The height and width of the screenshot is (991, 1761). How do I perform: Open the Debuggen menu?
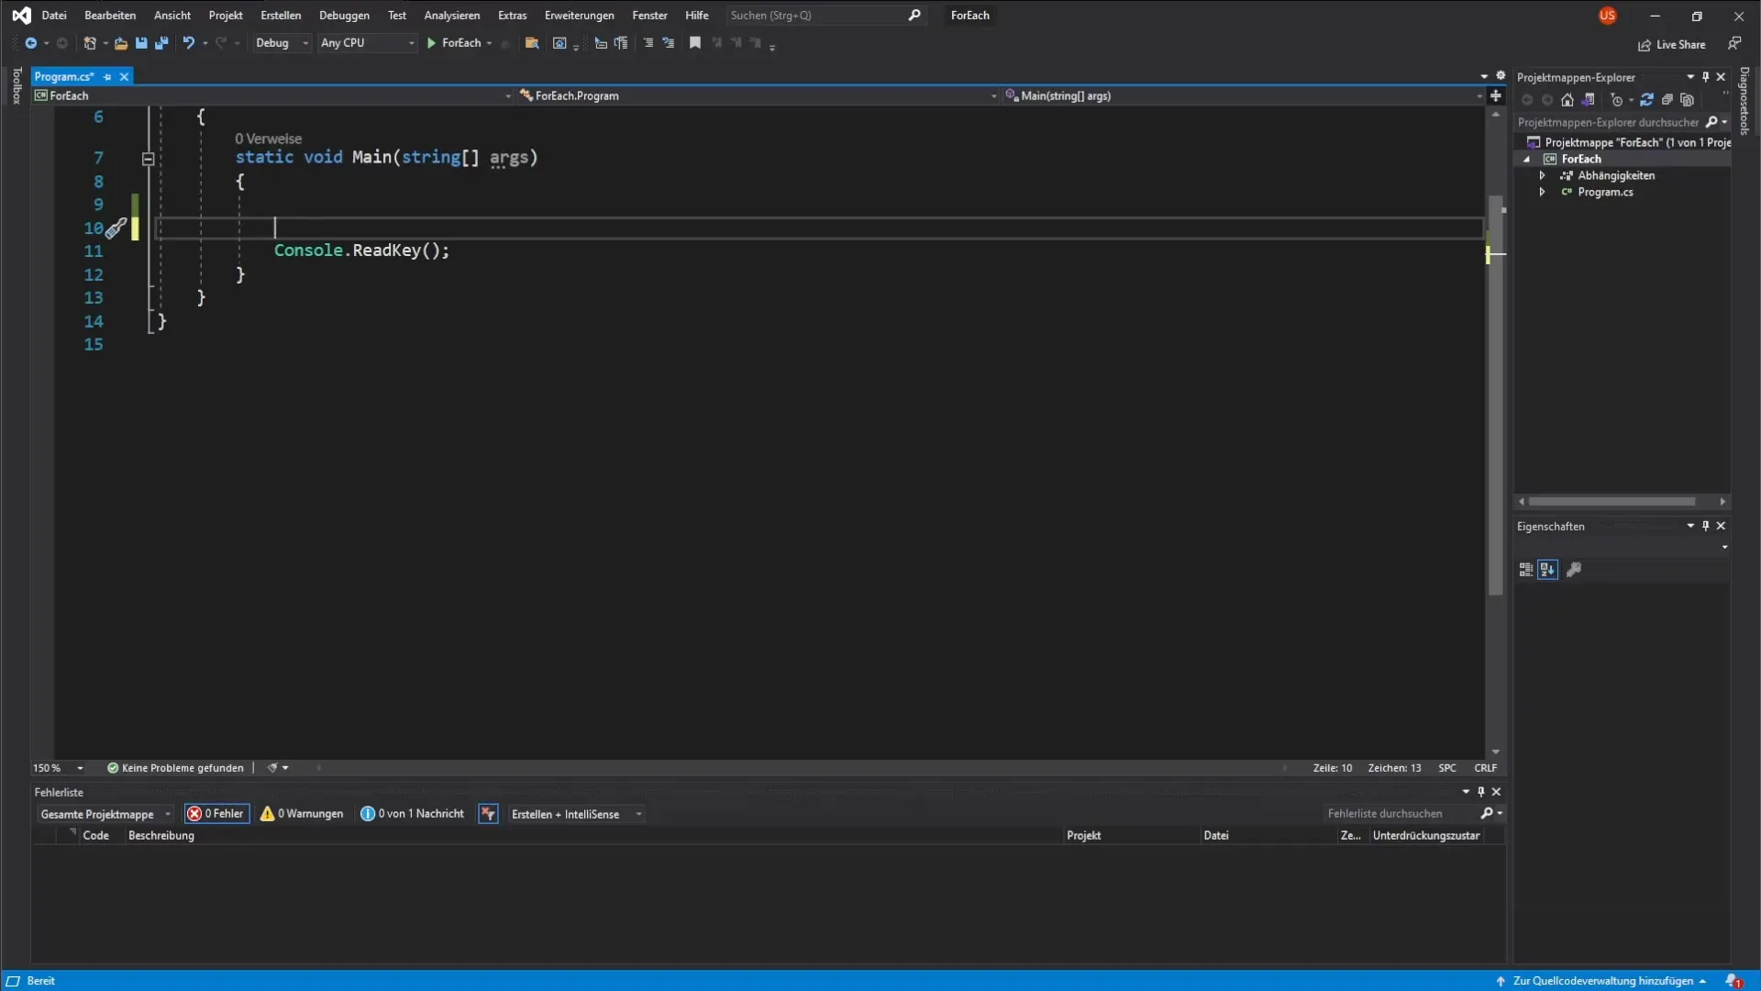click(x=344, y=16)
